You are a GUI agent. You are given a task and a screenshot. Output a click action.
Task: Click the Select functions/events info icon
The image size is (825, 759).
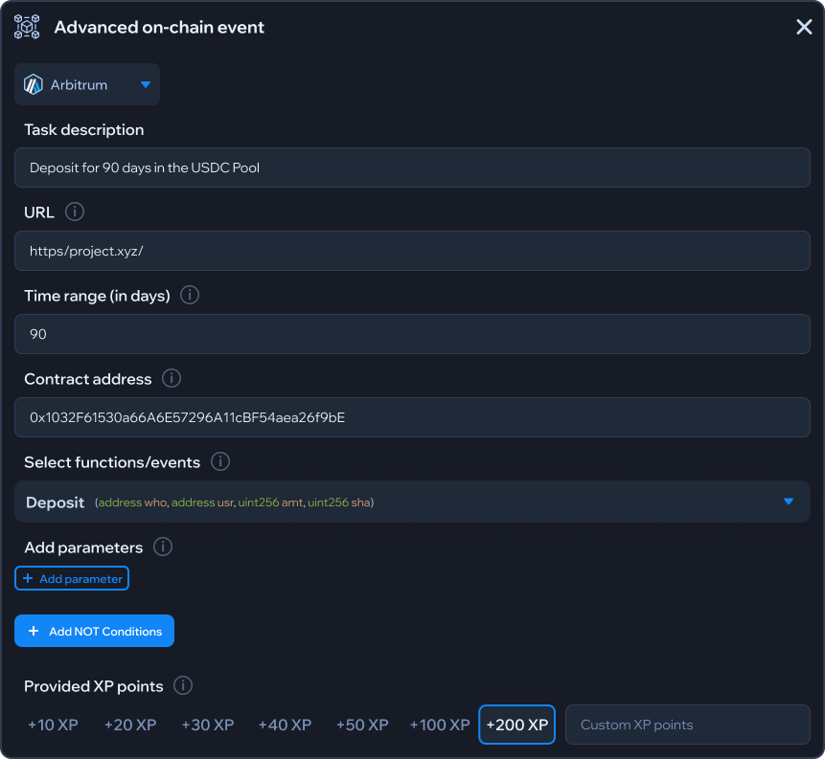[220, 461]
